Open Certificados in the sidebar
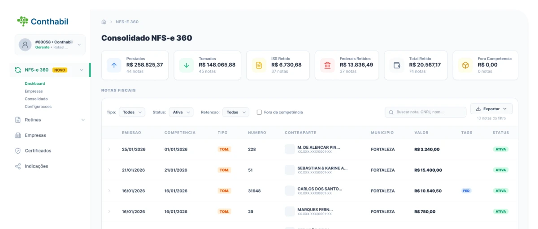 (x=38, y=151)
